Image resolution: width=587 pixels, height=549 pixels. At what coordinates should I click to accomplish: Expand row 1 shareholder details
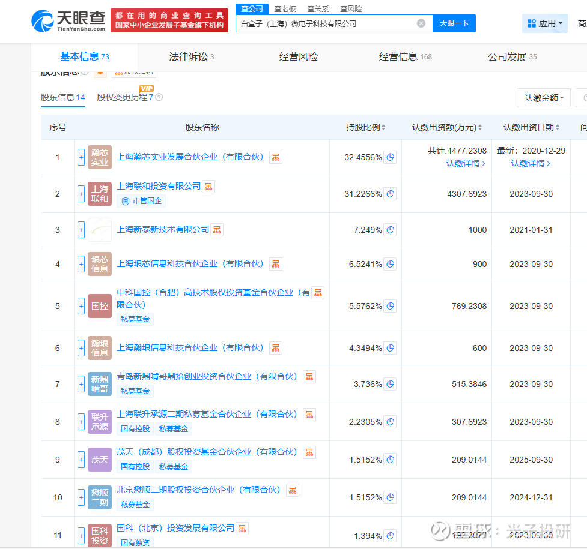(81, 157)
